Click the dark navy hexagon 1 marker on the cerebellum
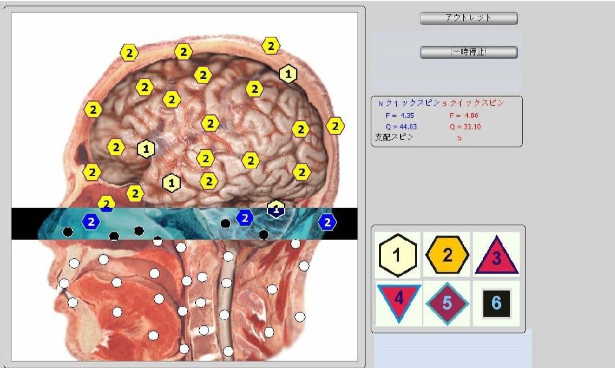The width and height of the screenshot is (615, 368). tap(277, 209)
